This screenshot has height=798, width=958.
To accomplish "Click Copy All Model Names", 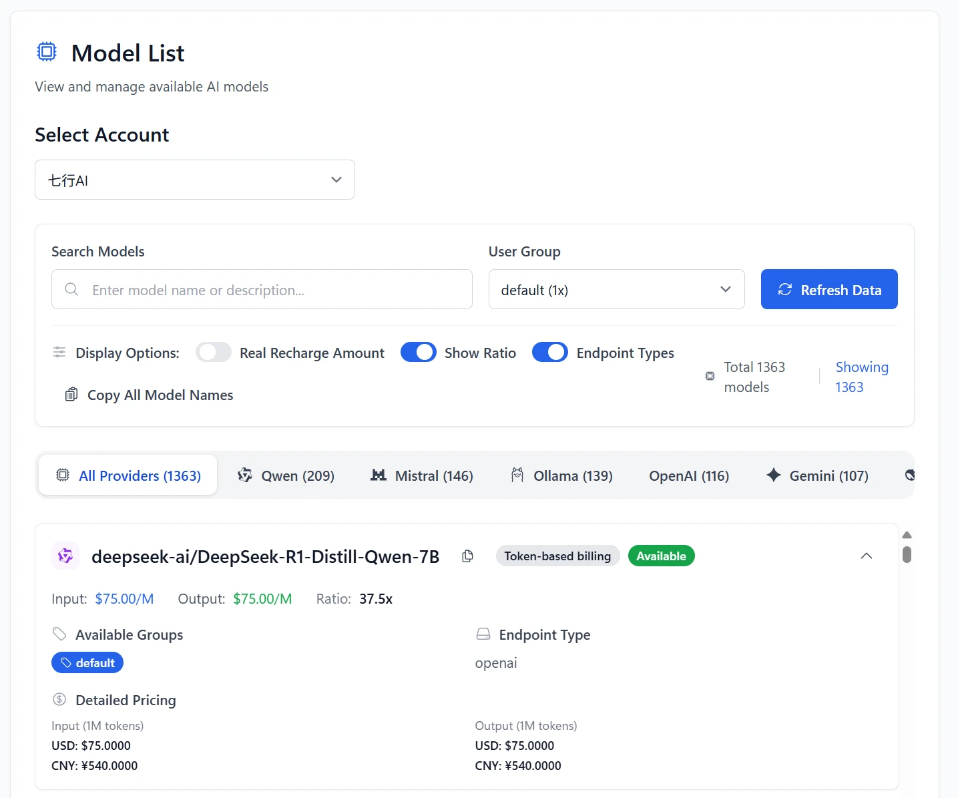I will click(x=149, y=395).
